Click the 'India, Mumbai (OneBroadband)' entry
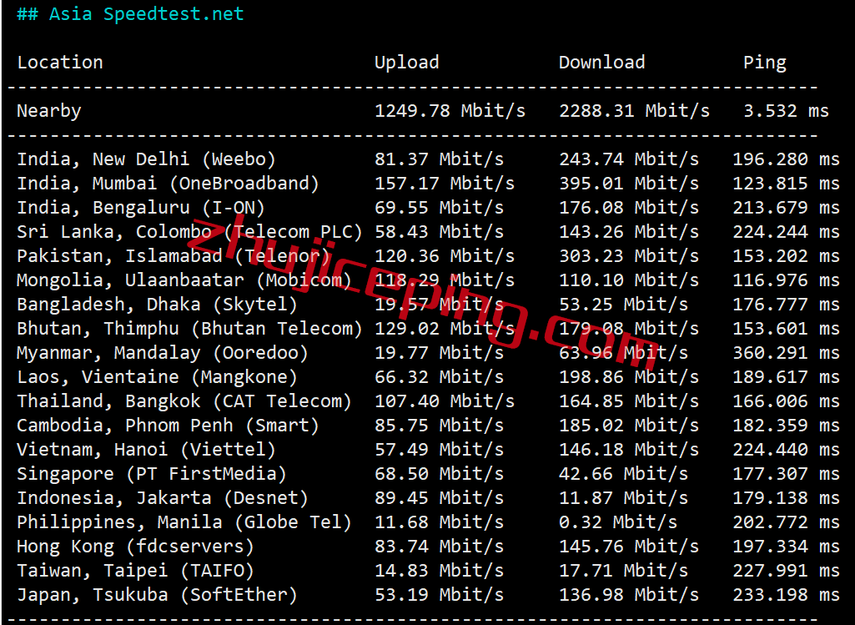The height and width of the screenshot is (625, 855). coord(168,184)
